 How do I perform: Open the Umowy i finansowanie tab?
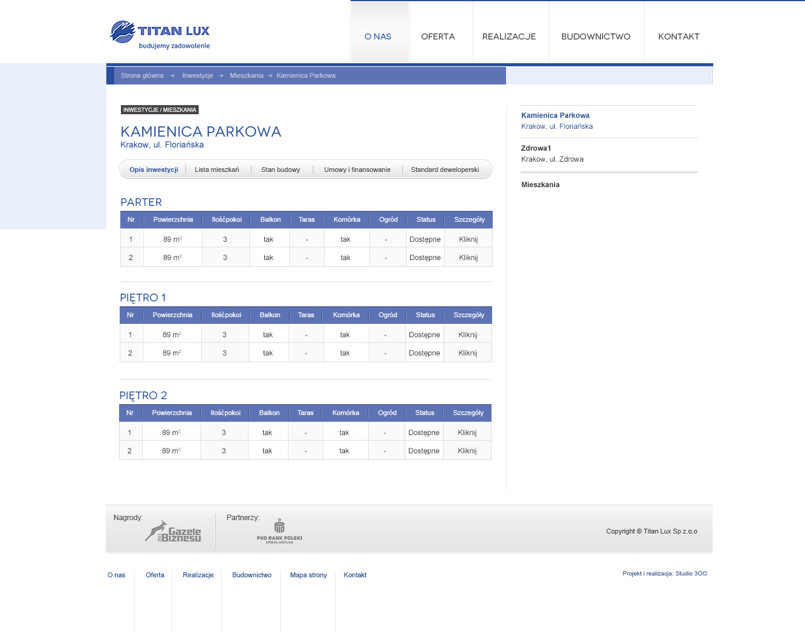tap(357, 170)
